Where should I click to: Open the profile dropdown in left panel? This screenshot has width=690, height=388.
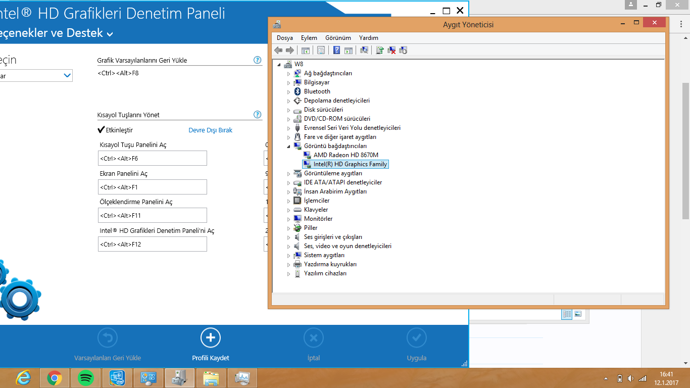(x=67, y=76)
